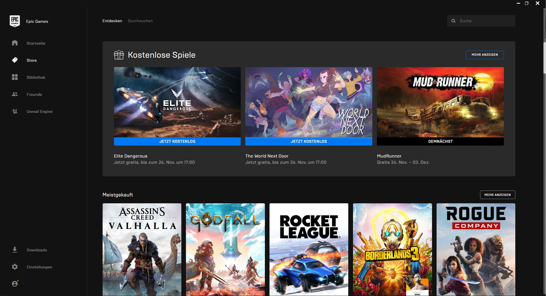Restore down the launcher window
546x296 pixels.
pos(526,3)
